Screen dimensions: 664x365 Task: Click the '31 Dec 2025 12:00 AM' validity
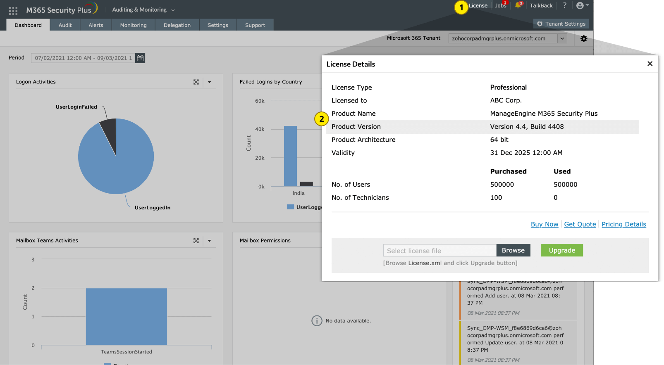526,153
